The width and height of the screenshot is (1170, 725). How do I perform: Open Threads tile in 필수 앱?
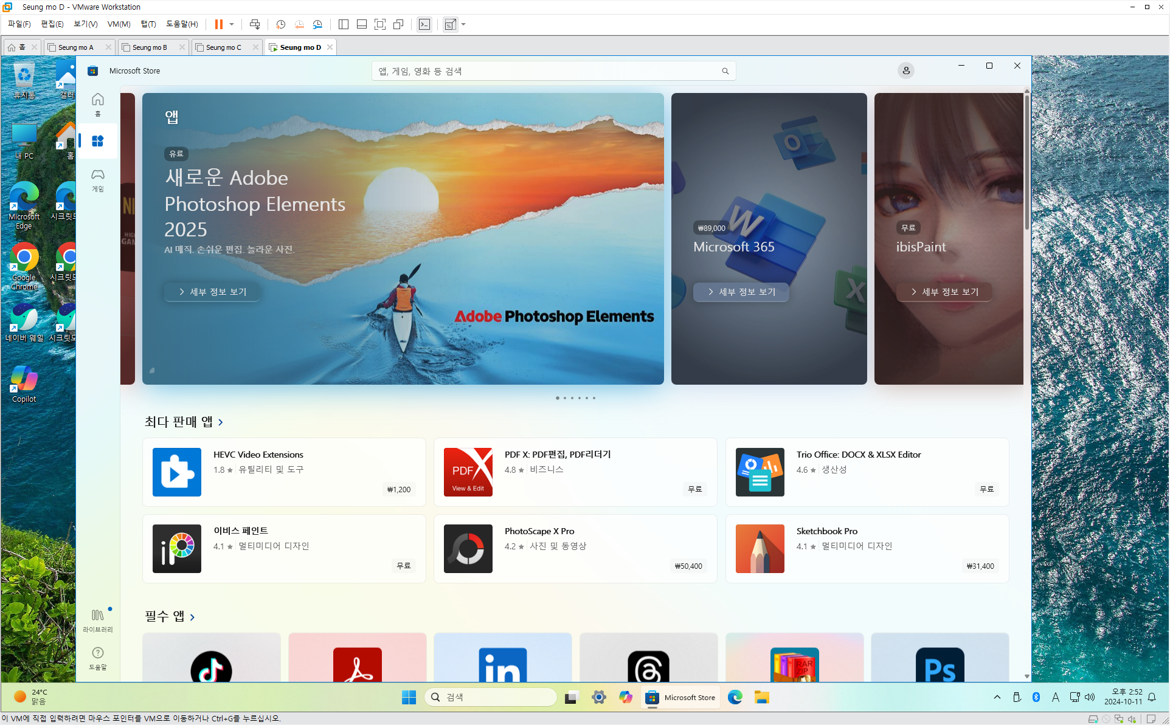coord(648,658)
